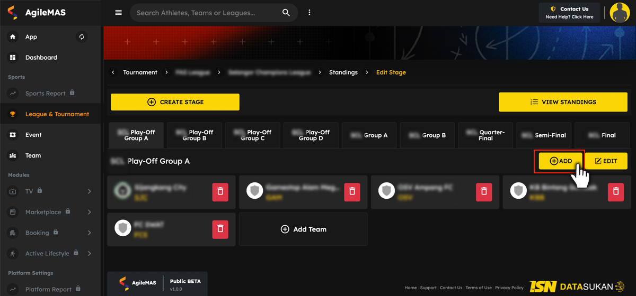Click the Sports Report lock icon

pyautogui.click(x=72, y=92)
